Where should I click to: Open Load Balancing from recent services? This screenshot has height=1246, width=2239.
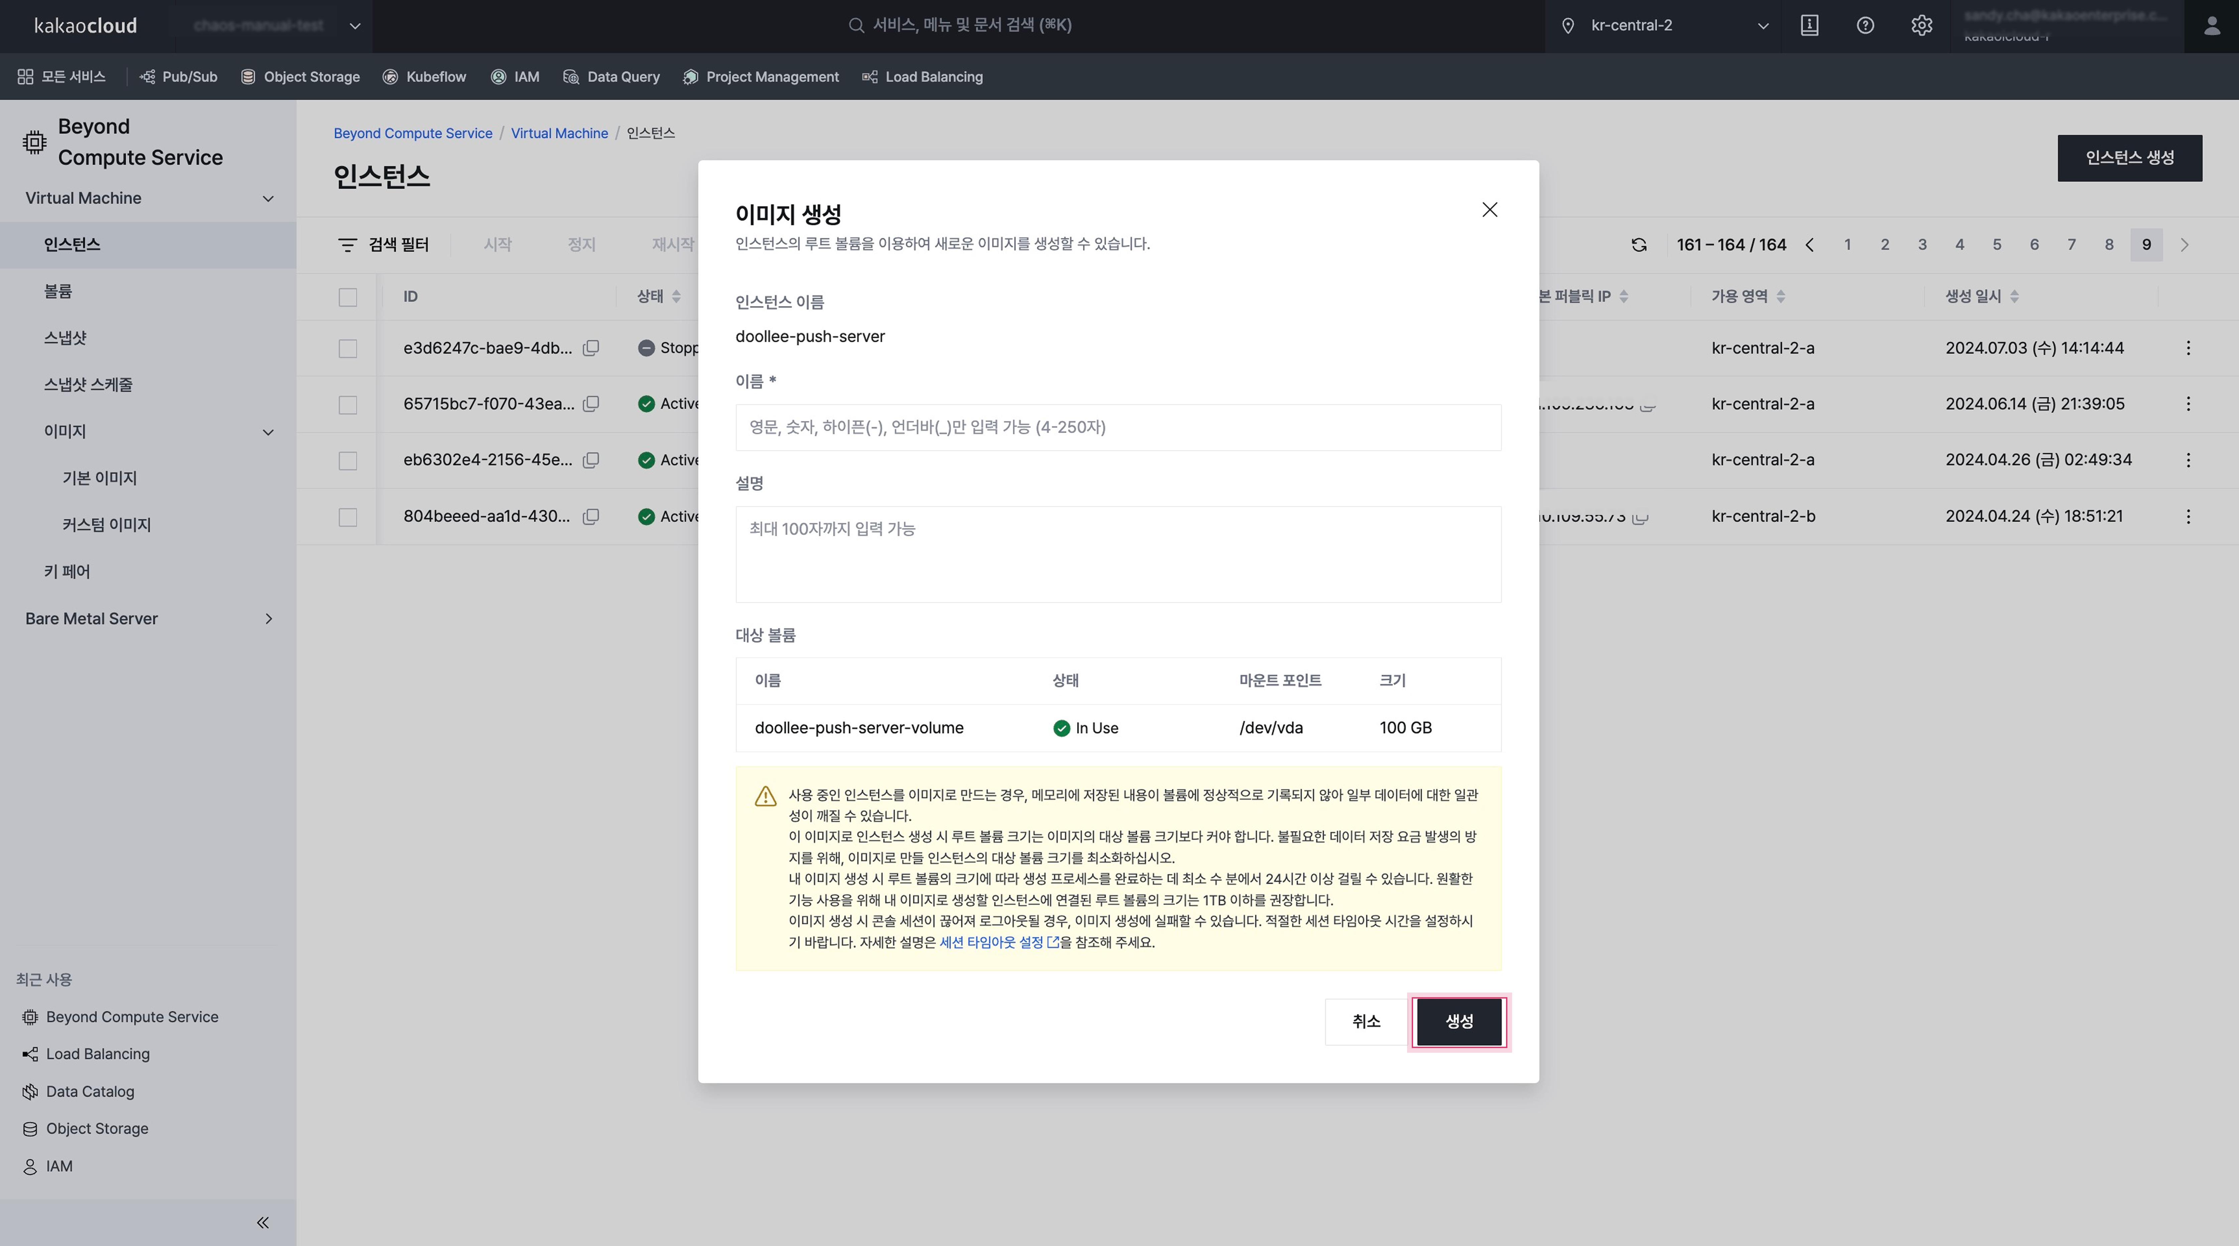click(97, 1053)
